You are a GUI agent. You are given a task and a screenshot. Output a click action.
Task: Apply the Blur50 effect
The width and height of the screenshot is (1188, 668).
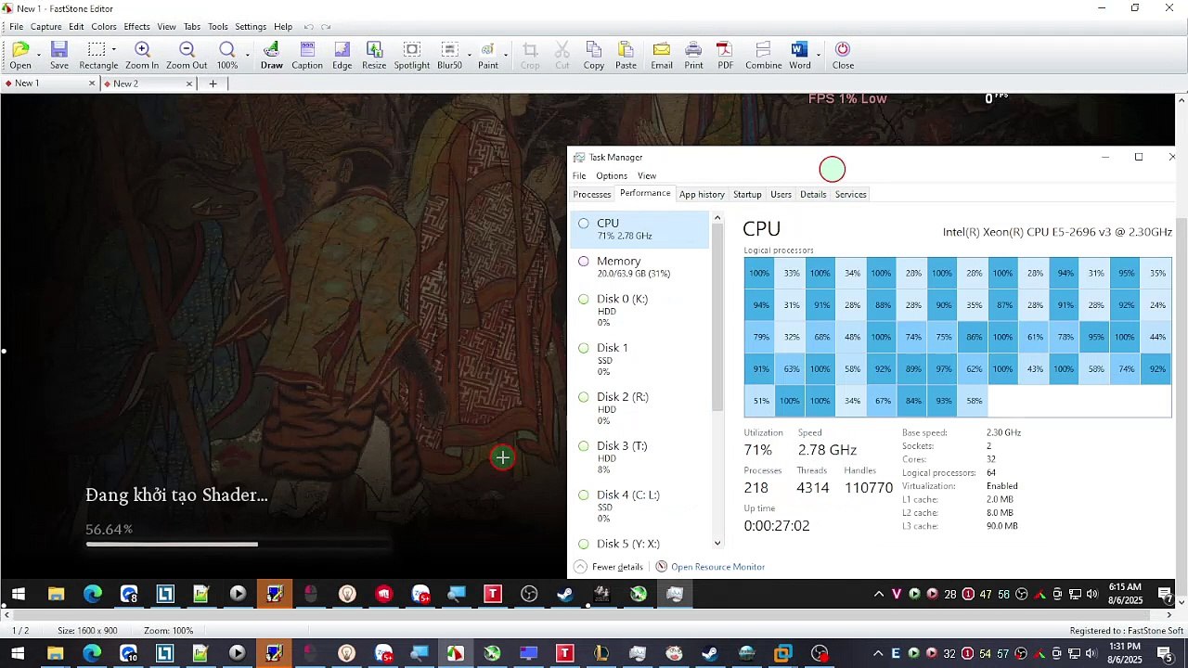pyautogui.click(x=449, y=56)
